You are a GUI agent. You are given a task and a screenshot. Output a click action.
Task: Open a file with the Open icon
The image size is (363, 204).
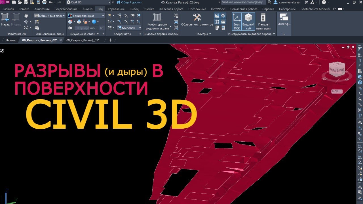coord(20,2)
